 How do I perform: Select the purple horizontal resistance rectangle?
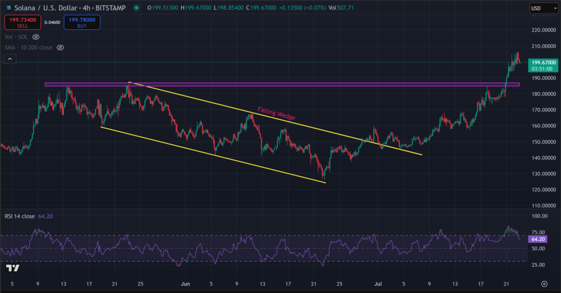click(x=282, y=85)
